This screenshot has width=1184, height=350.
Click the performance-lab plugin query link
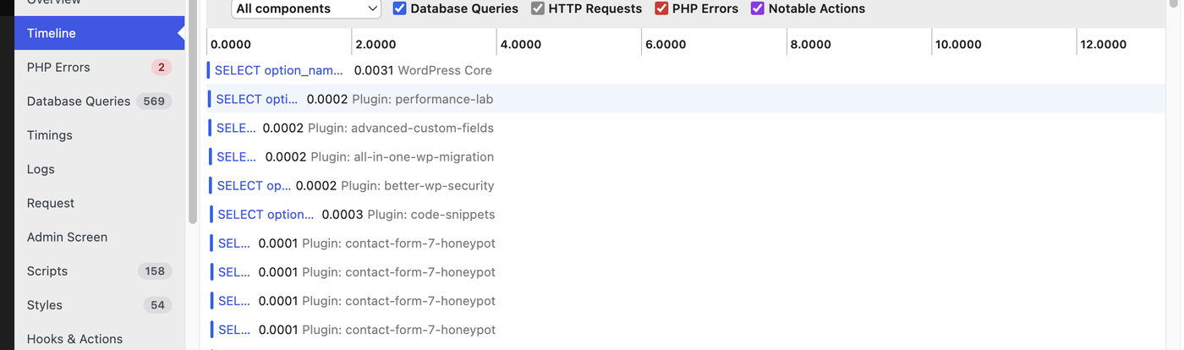[x=257, y=99]
